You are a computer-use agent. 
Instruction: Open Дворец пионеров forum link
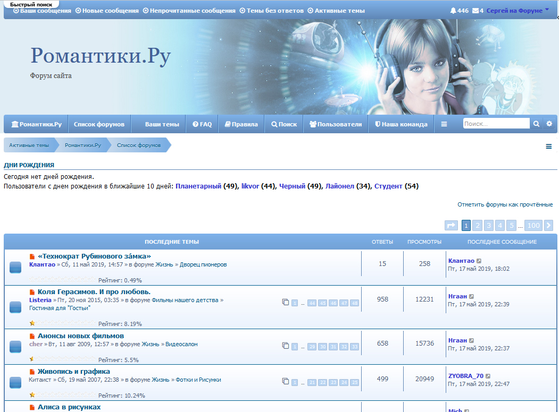pyautogui.click(x=203, y=265)
